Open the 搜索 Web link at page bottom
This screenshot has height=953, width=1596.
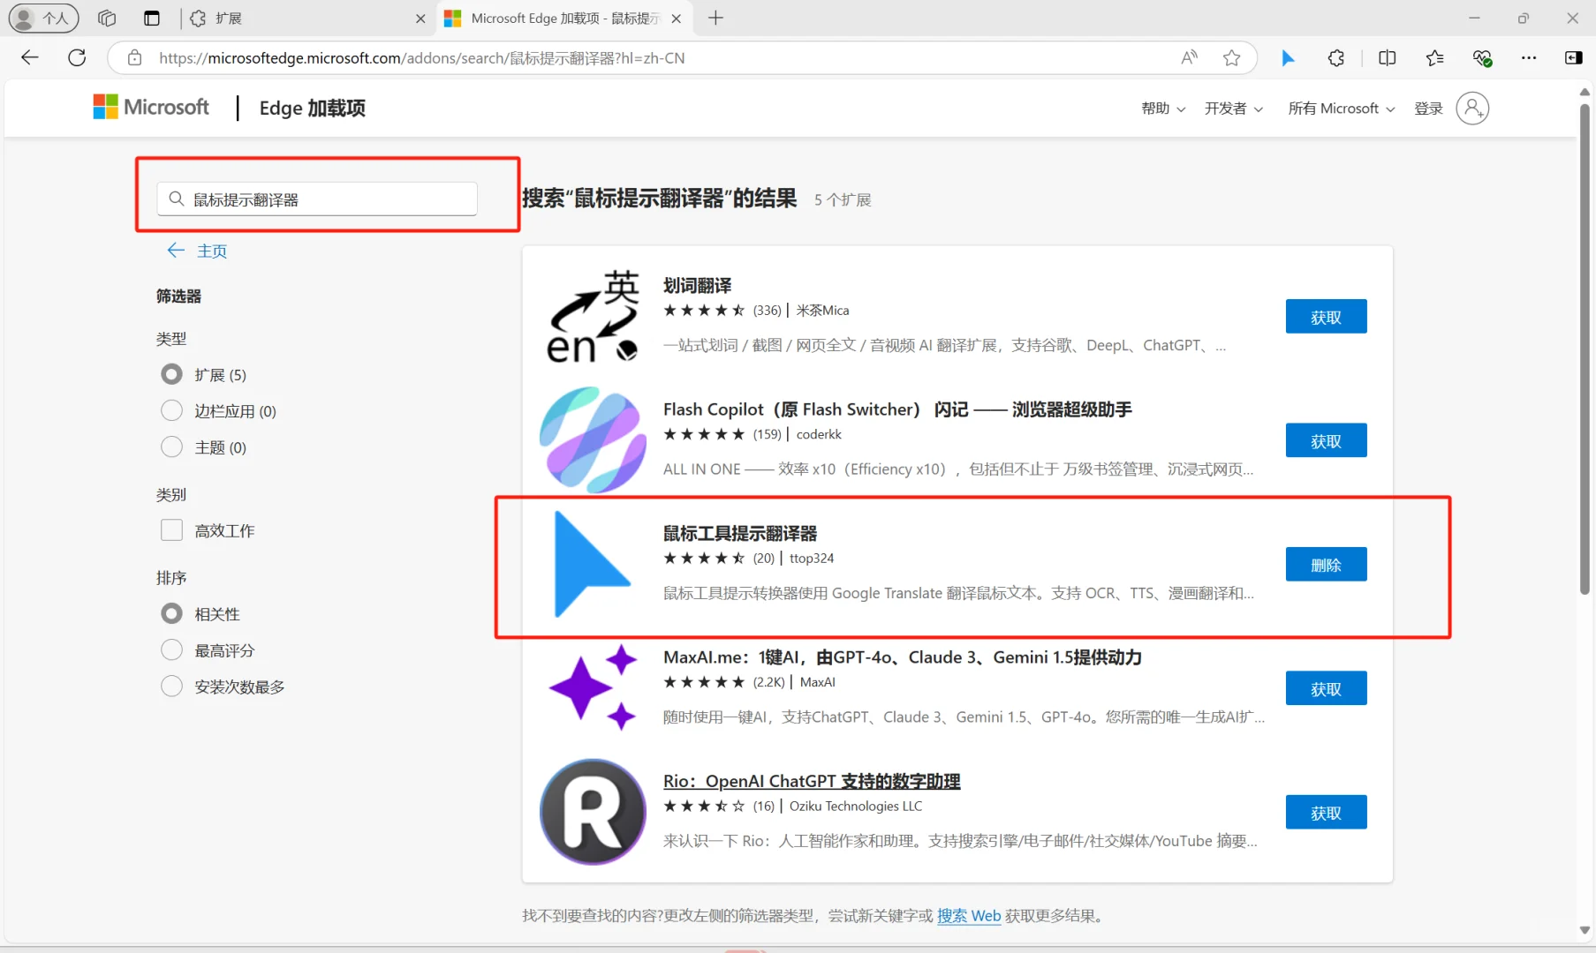click(x=969, y=916)
